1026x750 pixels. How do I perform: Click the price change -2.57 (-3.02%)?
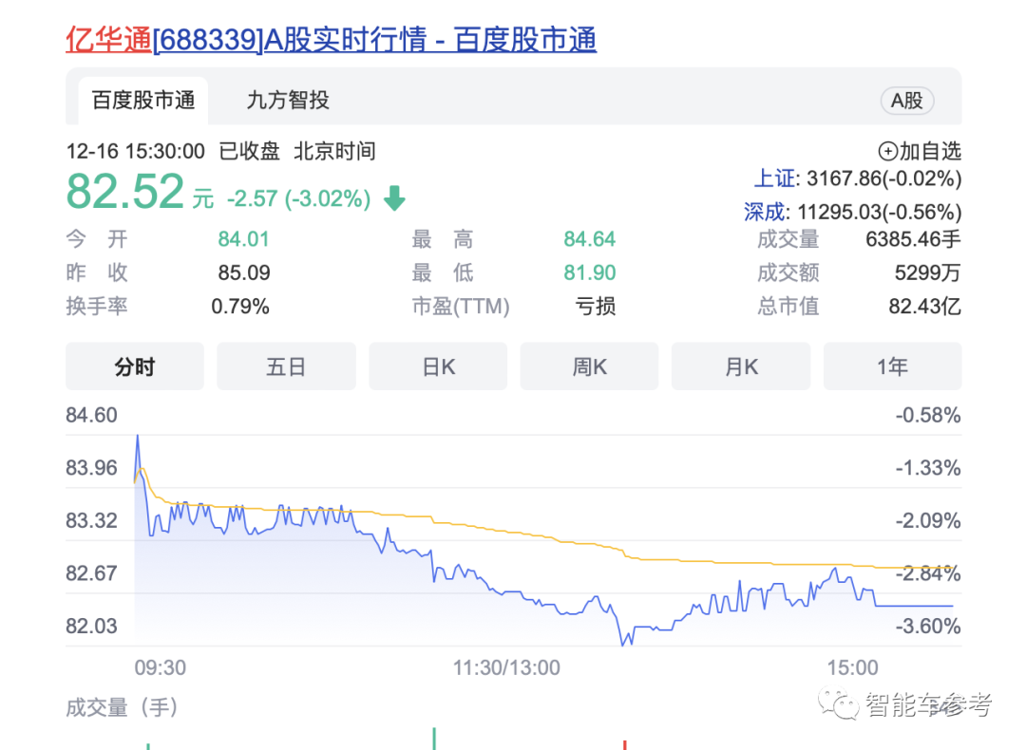point(298,198)
